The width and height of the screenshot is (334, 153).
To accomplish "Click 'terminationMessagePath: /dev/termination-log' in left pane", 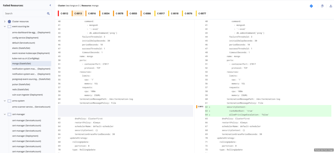I will (106, 99).
